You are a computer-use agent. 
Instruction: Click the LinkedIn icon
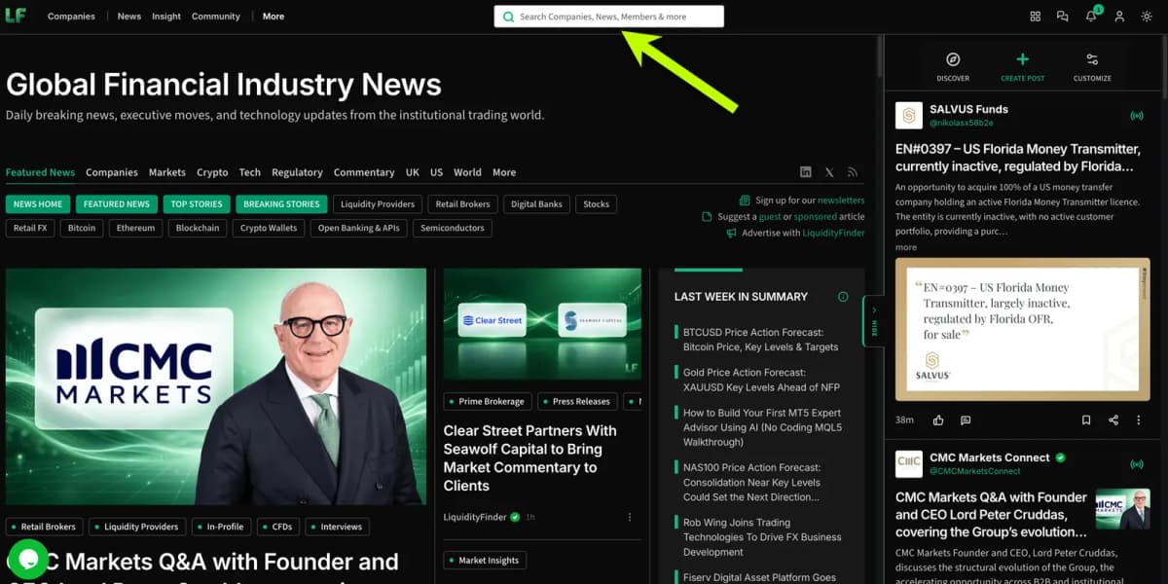[806, 172]
